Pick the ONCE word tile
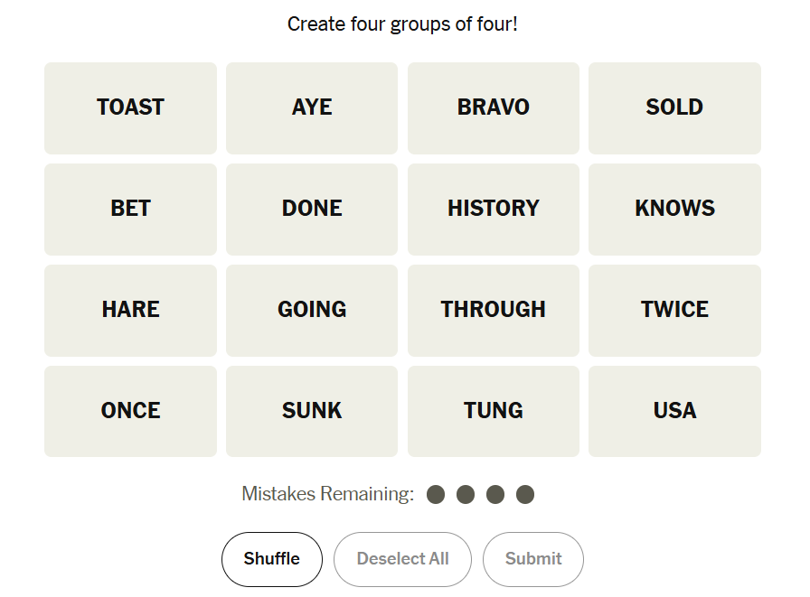The height and width of the screenshot is (597, 810). pyautogui.click(x=131, y=411)
